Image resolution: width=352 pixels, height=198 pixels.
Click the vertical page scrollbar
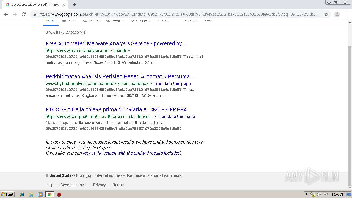pyautogui.click(x=350, y=116)
